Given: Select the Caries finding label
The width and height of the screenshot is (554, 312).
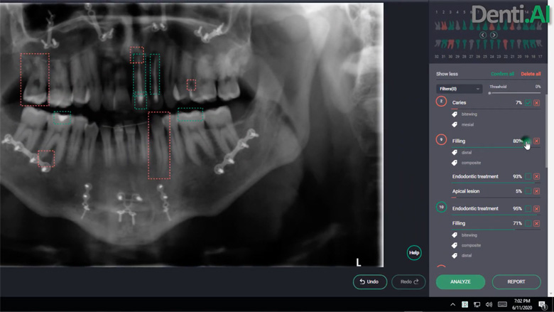Looking at the screenshot, I should coord(459,102).
